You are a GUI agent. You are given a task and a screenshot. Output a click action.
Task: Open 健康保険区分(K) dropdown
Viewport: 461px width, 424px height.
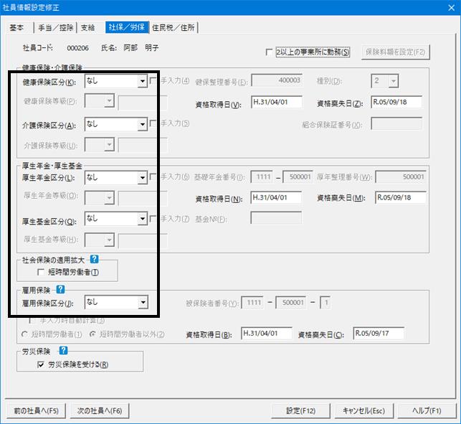coord(143,81)
